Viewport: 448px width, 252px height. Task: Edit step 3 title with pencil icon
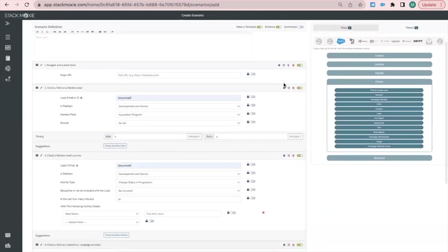[x=41, y=155]
